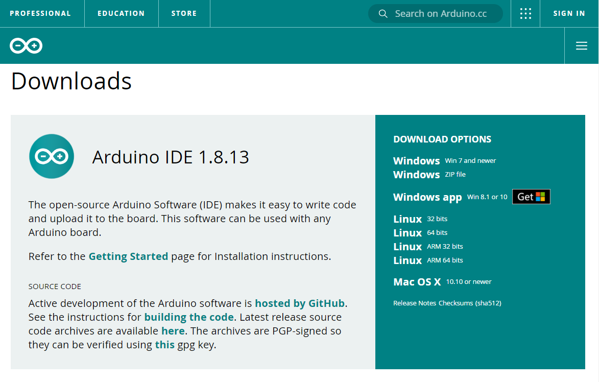Click the 'this' gpg key link
599x382 pixels.
[164, 345]
